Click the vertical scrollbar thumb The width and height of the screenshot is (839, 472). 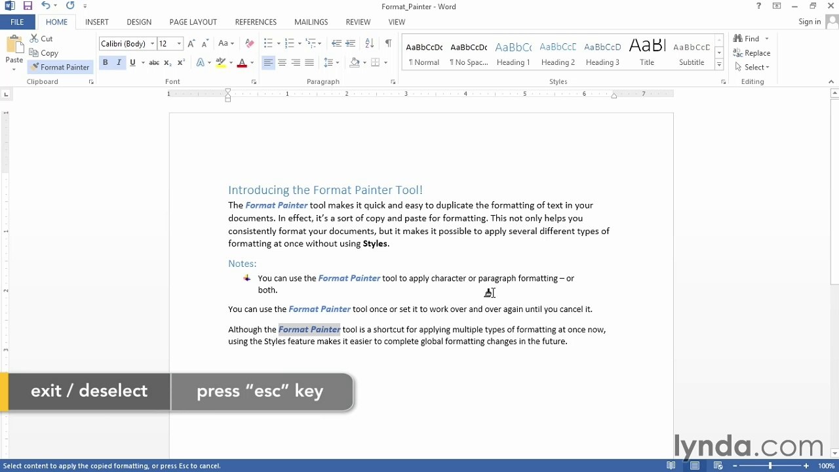click(x=834, y=191)
